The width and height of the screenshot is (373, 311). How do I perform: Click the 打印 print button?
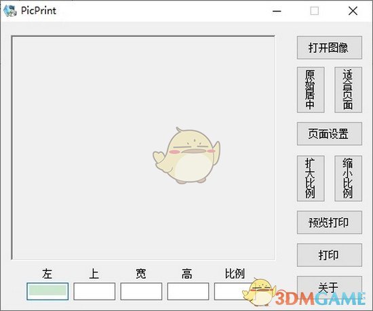[x=330, y=255]
